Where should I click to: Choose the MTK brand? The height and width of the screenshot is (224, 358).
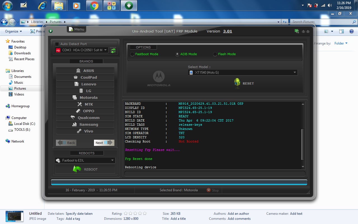(85, 104)
